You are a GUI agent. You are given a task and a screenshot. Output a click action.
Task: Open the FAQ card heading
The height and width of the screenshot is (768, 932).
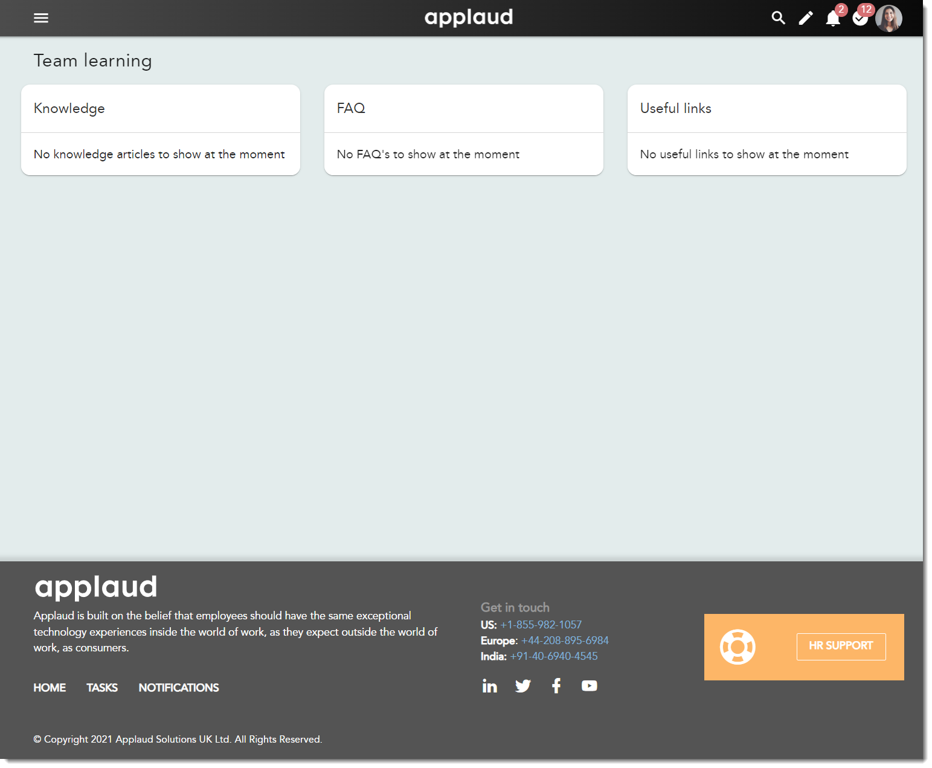[x=351, y=108]
